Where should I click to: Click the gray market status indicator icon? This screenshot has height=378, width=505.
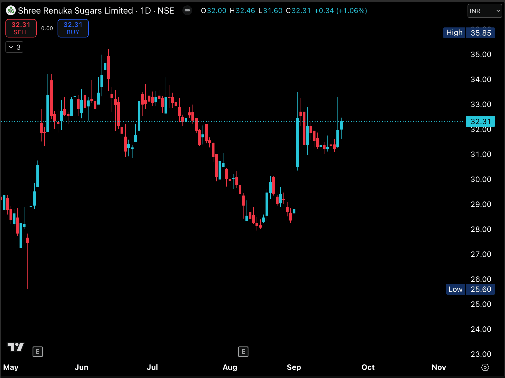[x=187, y=11]
